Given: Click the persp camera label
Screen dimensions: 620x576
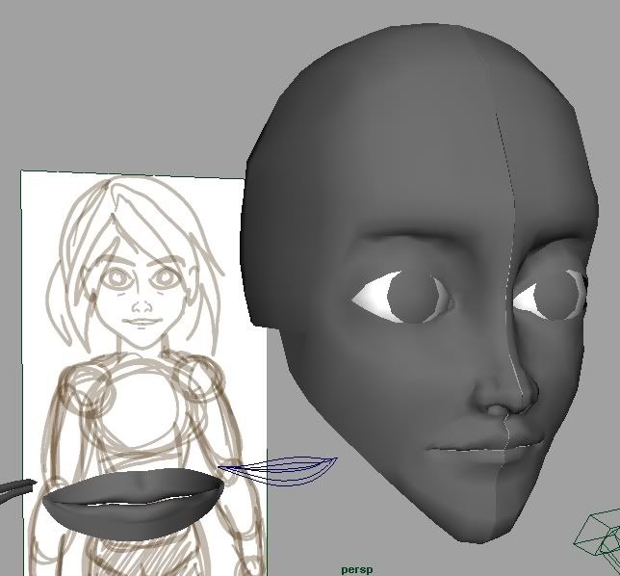Looking at the screenshot, I should pyautogui.click(x=356, y=569).
